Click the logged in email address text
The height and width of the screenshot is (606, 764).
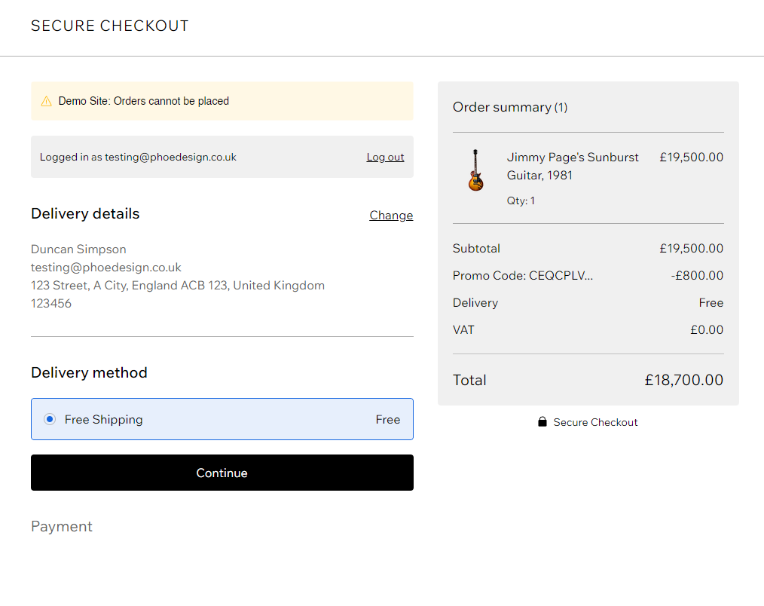tap(170, 157)
